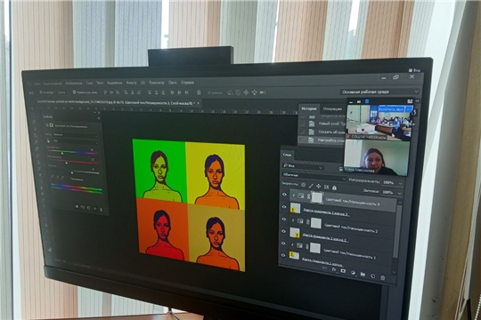Click the hue slider in properties panel
The width and height of the screenshot is (481, 320).
pyautogui.click(x=73, y=153)
